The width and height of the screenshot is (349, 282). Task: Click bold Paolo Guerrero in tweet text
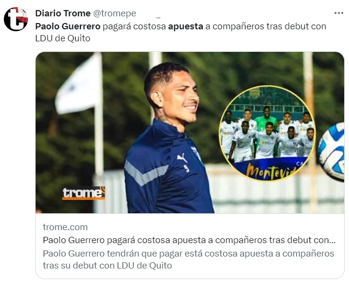point(68,26)
